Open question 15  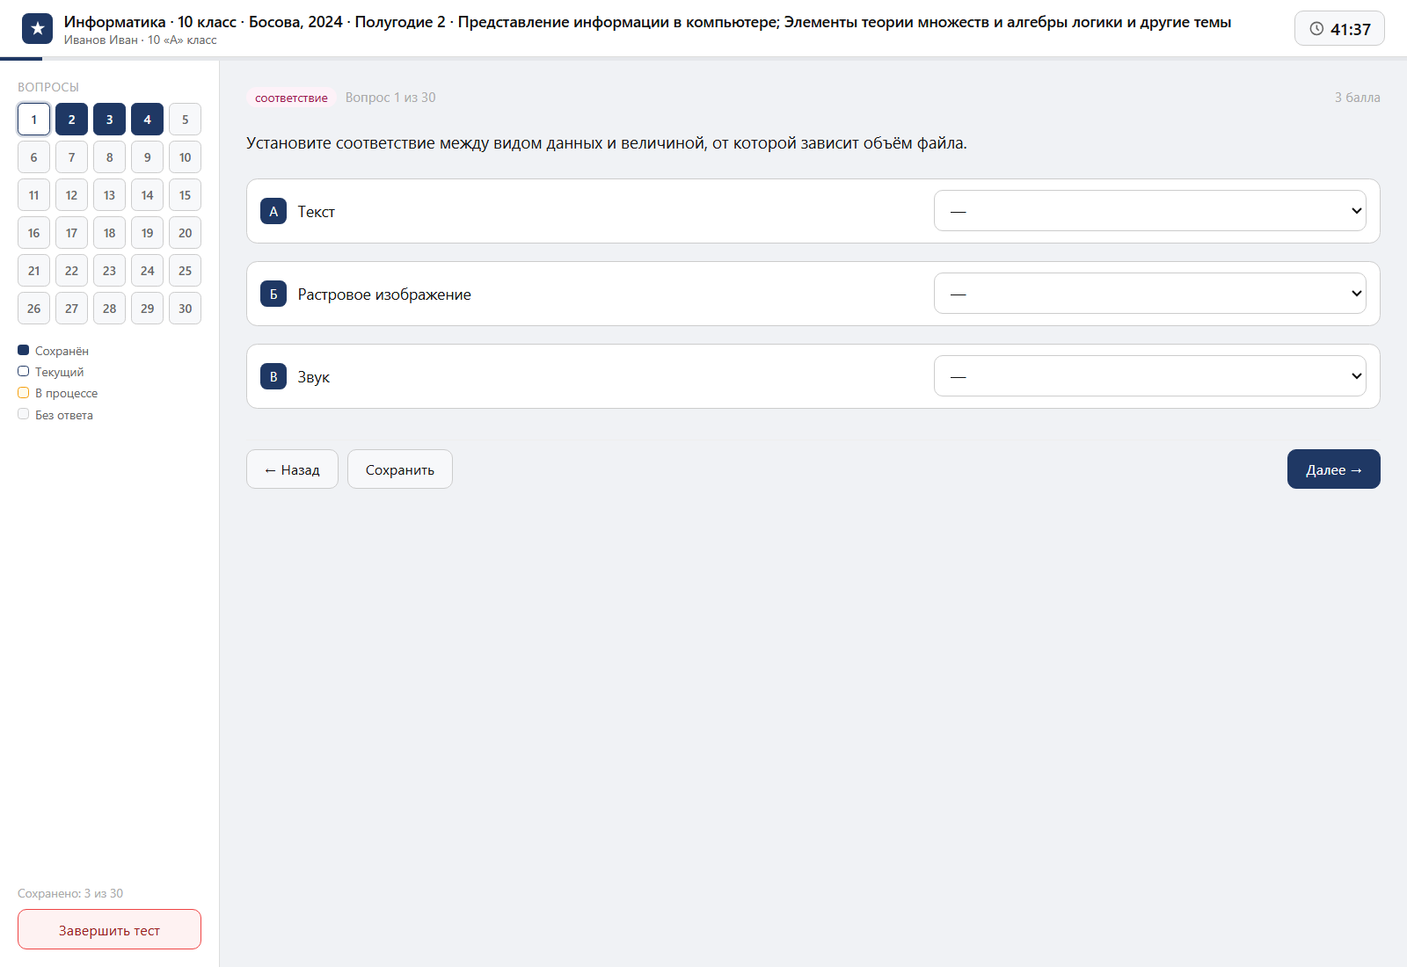pos(185,195)
